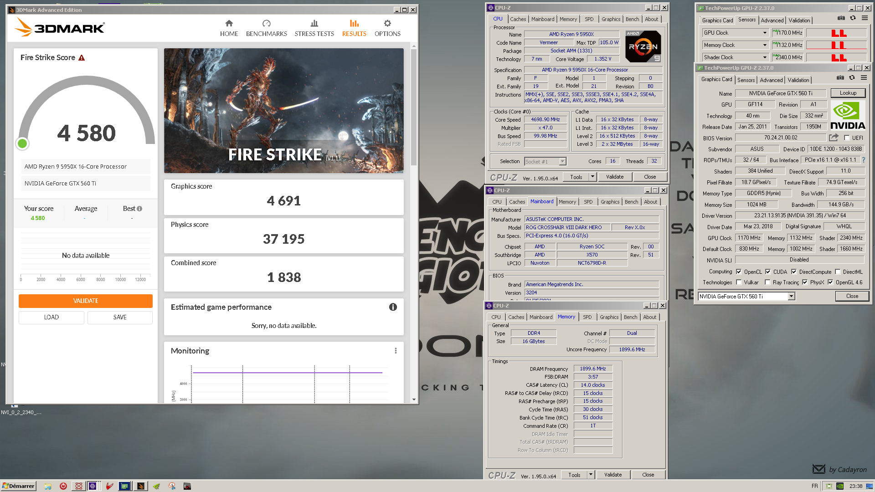
Task: Click the NVIDIA tray icon
Action: (x=839, y=486)
